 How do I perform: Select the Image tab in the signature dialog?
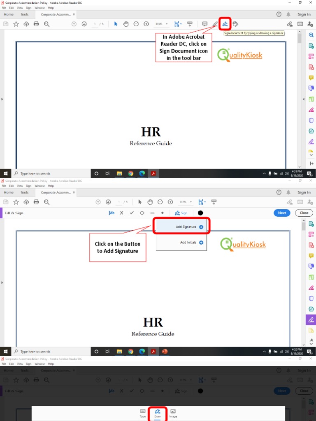tap(173, 414)
